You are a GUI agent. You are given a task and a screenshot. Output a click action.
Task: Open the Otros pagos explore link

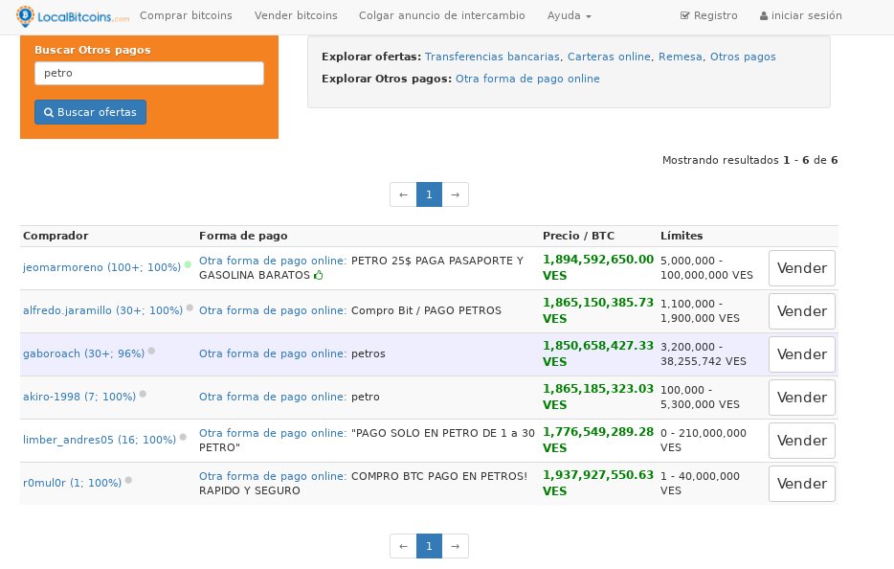pyautogui.click(x=743, y=57)
